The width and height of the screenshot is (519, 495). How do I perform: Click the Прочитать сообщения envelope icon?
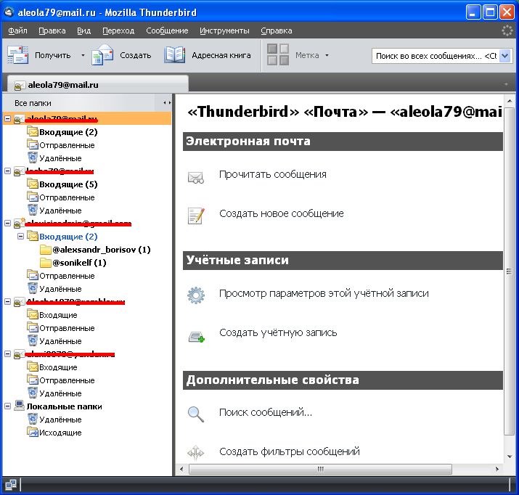[195, 177]
